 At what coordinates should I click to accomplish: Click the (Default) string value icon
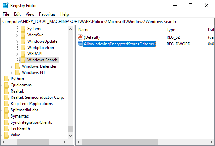pos(80,37)
